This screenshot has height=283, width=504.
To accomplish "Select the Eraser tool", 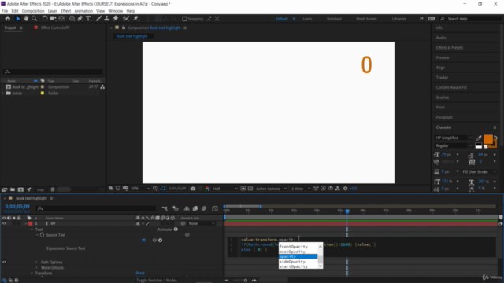I will pyautogui.click(x=116, y=19).
